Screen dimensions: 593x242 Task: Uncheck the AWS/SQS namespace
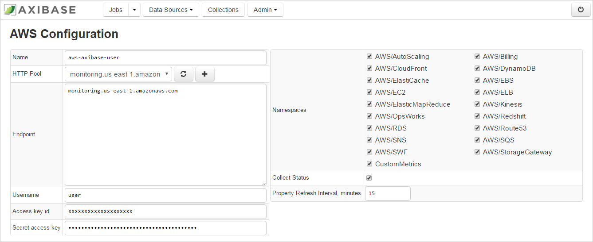tap(477, 140)
